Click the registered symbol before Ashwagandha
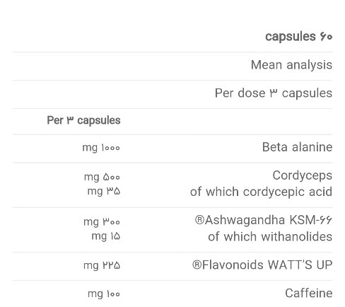This screenshot has height=307, width=345. click(x=199, y=220)
